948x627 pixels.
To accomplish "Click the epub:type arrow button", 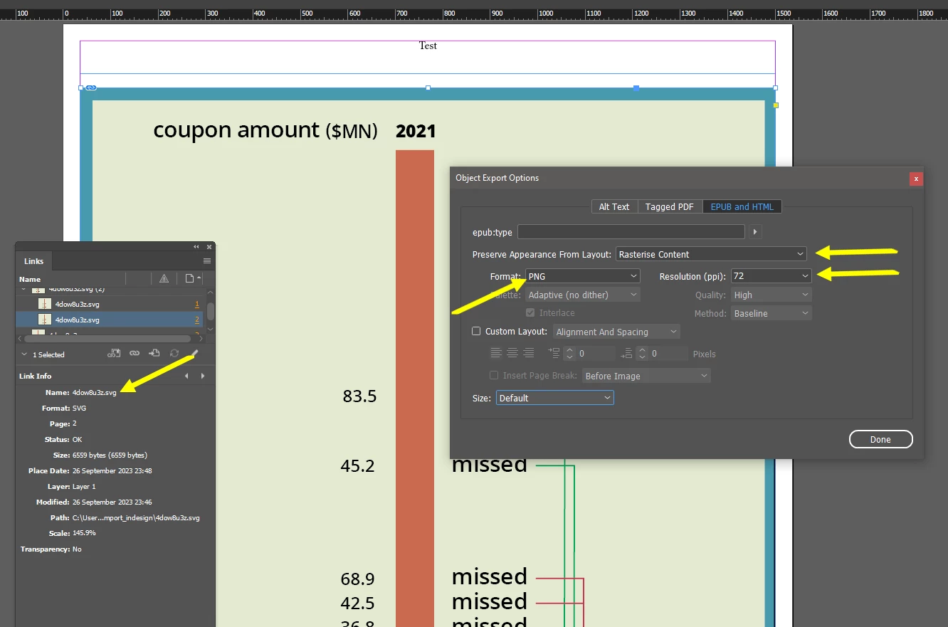I will pos(755,232).
